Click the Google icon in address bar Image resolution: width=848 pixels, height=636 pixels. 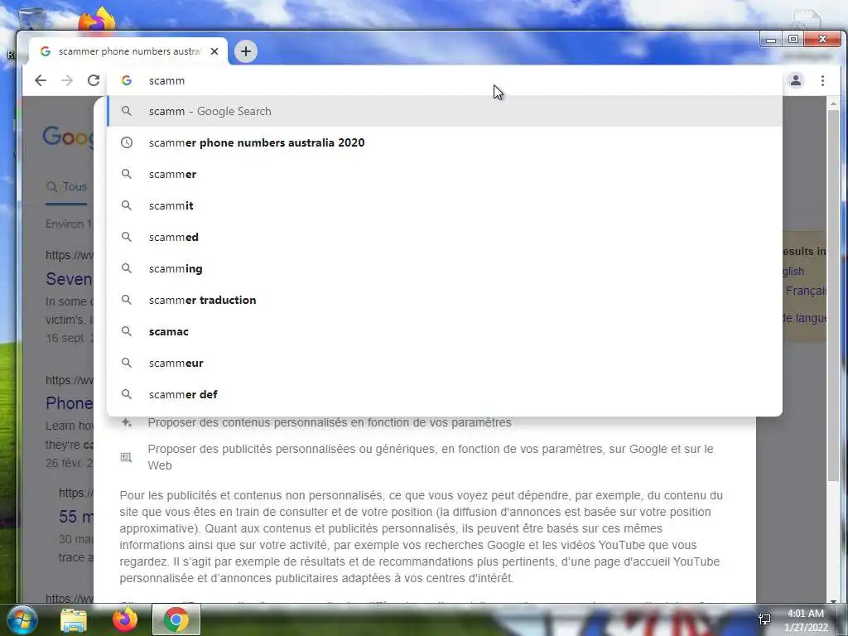(127, 80)
